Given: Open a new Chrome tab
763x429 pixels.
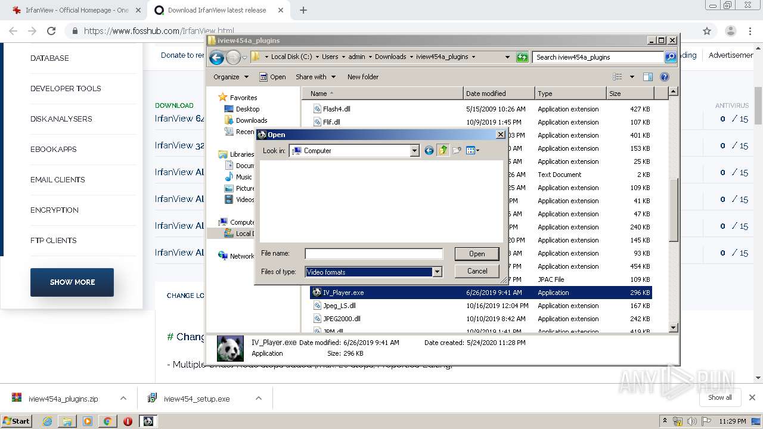Looking at the screenshot, I should coord(303,10).
